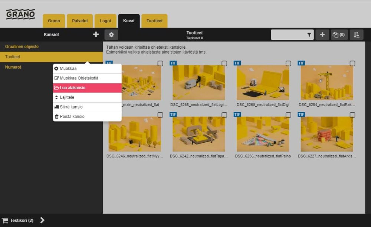Click filename DSC_6260_neutralized_flatDigi
Screen dimensions: 371x227
click(263, 105)
